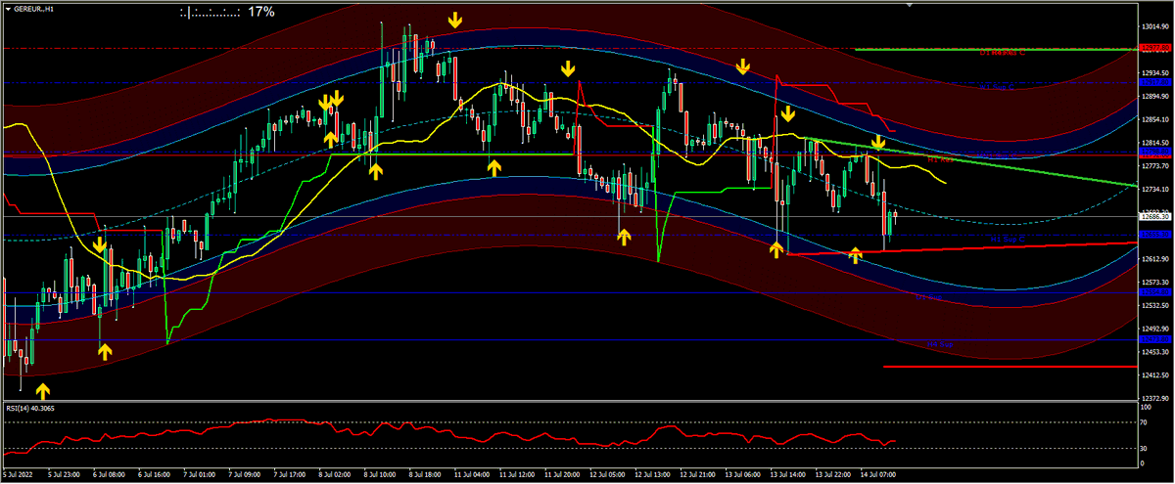This screenshot has height=484, width=1175.
Task: Click the RSI scale level 30
Action: click(1145, 449)
